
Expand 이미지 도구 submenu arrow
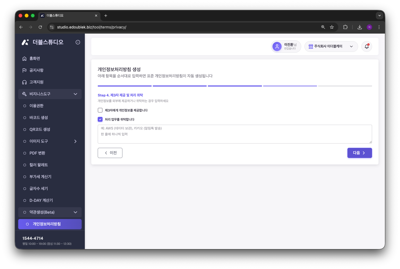pyautogui.click(x=75, y=141)
